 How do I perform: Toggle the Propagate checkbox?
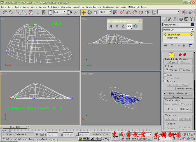pos(179,104)
